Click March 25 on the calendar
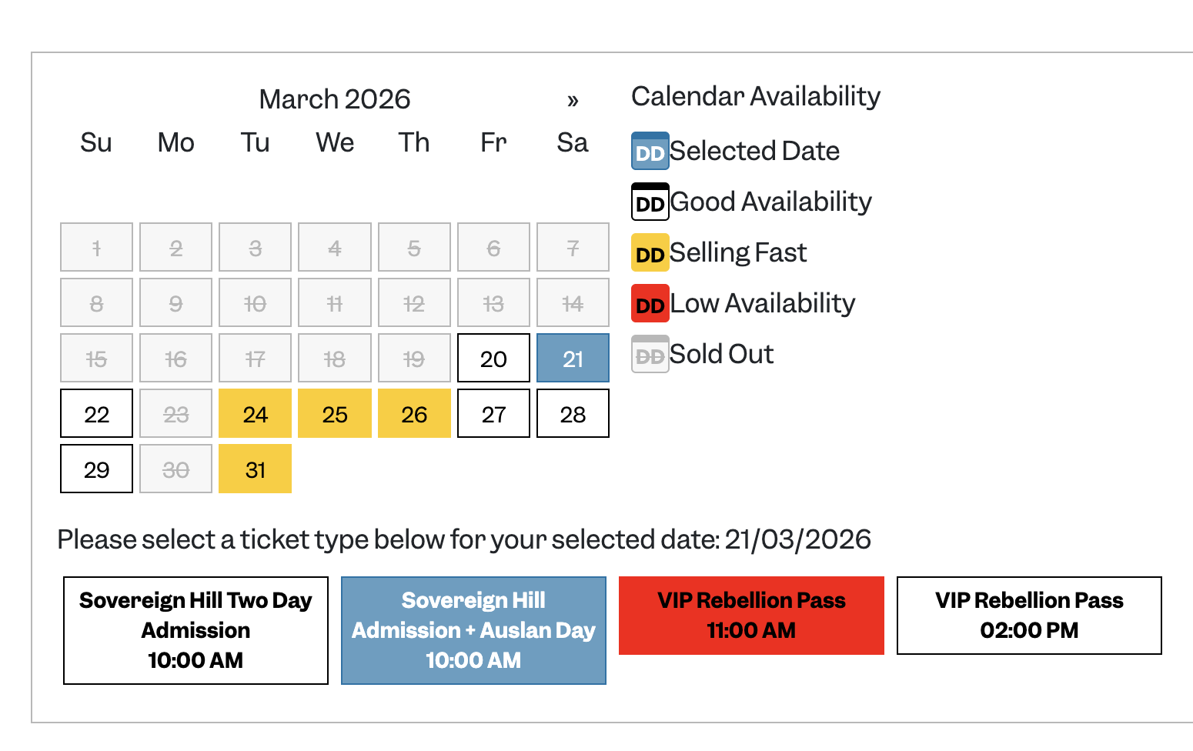 335,414
